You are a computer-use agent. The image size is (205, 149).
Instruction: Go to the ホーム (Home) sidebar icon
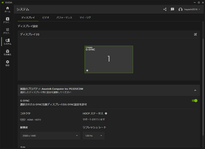tap(7, 9)
